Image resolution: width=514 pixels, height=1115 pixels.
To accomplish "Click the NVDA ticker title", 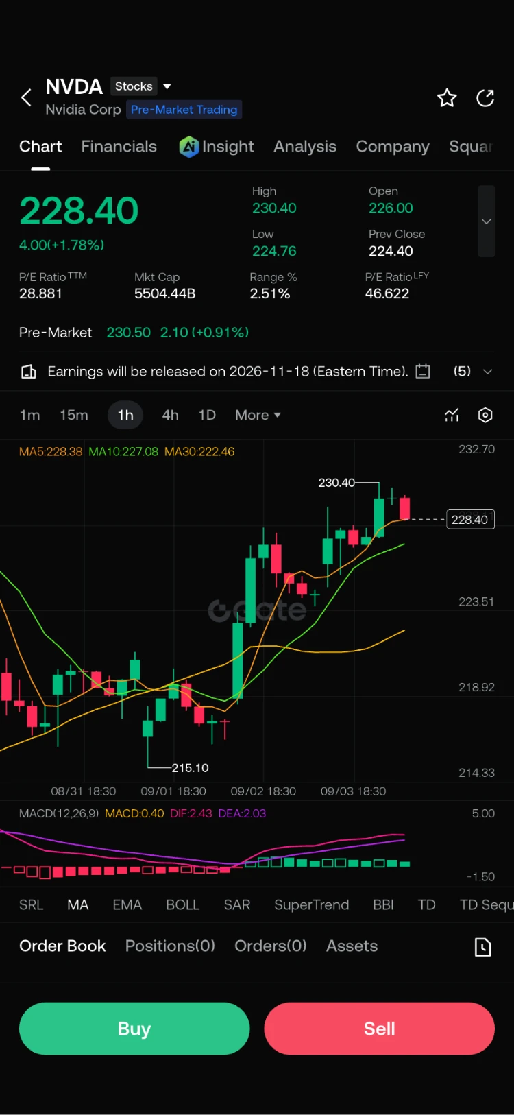I will pos(74,86).
